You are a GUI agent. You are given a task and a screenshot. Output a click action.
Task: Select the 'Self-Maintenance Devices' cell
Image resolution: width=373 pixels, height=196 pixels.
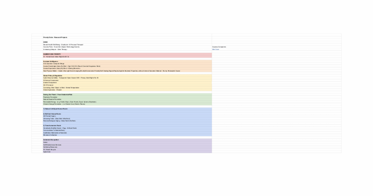pyautogui.click(x=127, y=145)
